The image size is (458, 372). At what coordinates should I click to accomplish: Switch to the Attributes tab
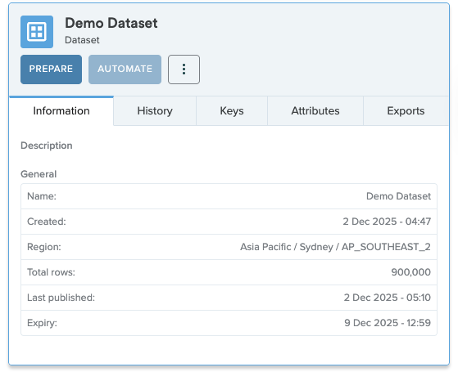[315, 111]
